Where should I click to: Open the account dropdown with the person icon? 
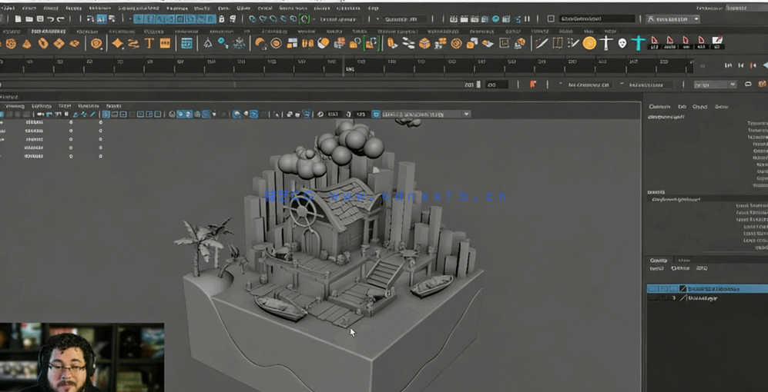click(x=672, y=18)
